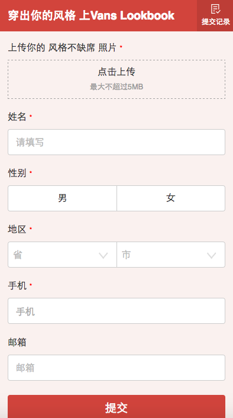Submit the form with 提交 button

click(117, 407)
